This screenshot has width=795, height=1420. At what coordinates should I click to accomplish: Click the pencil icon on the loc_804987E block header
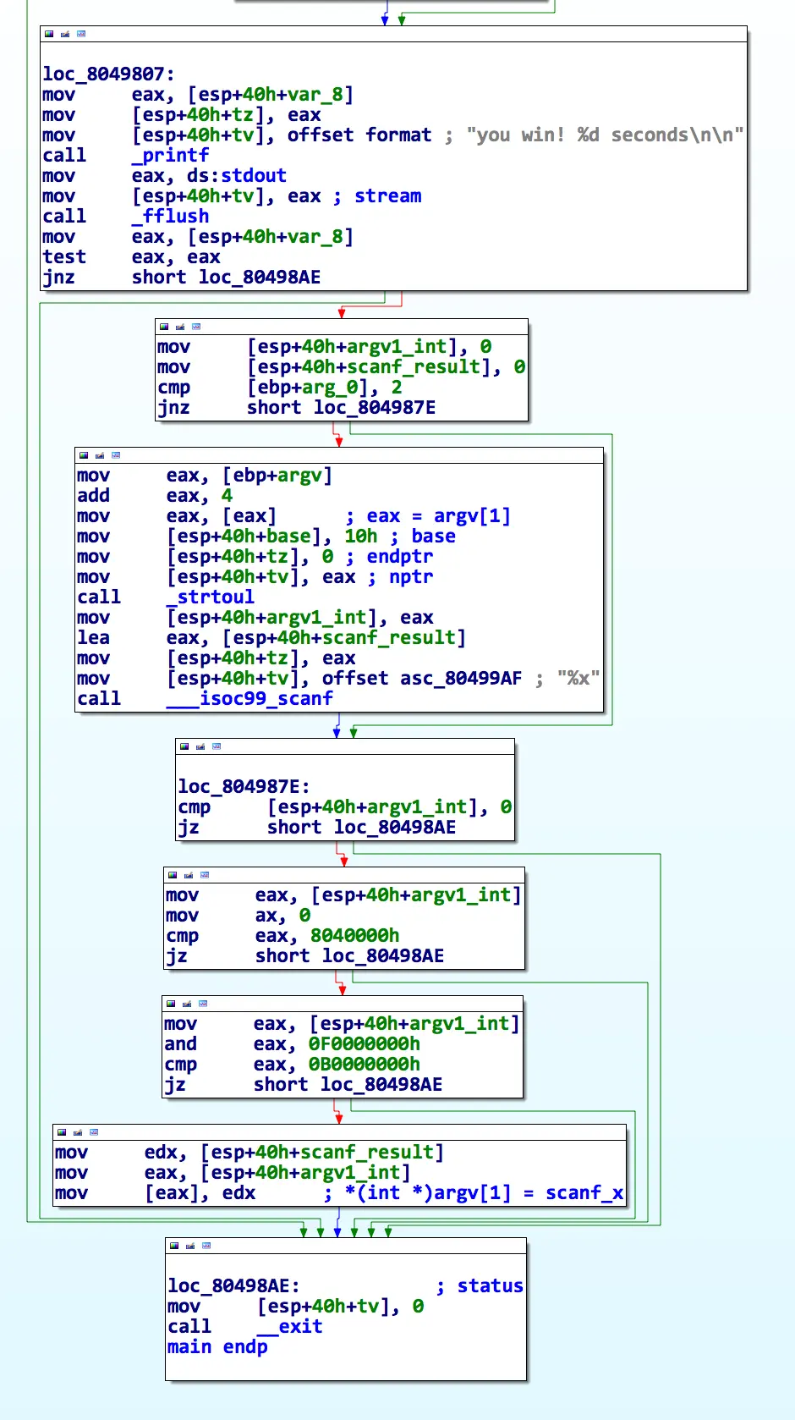[x=200, y=746]
